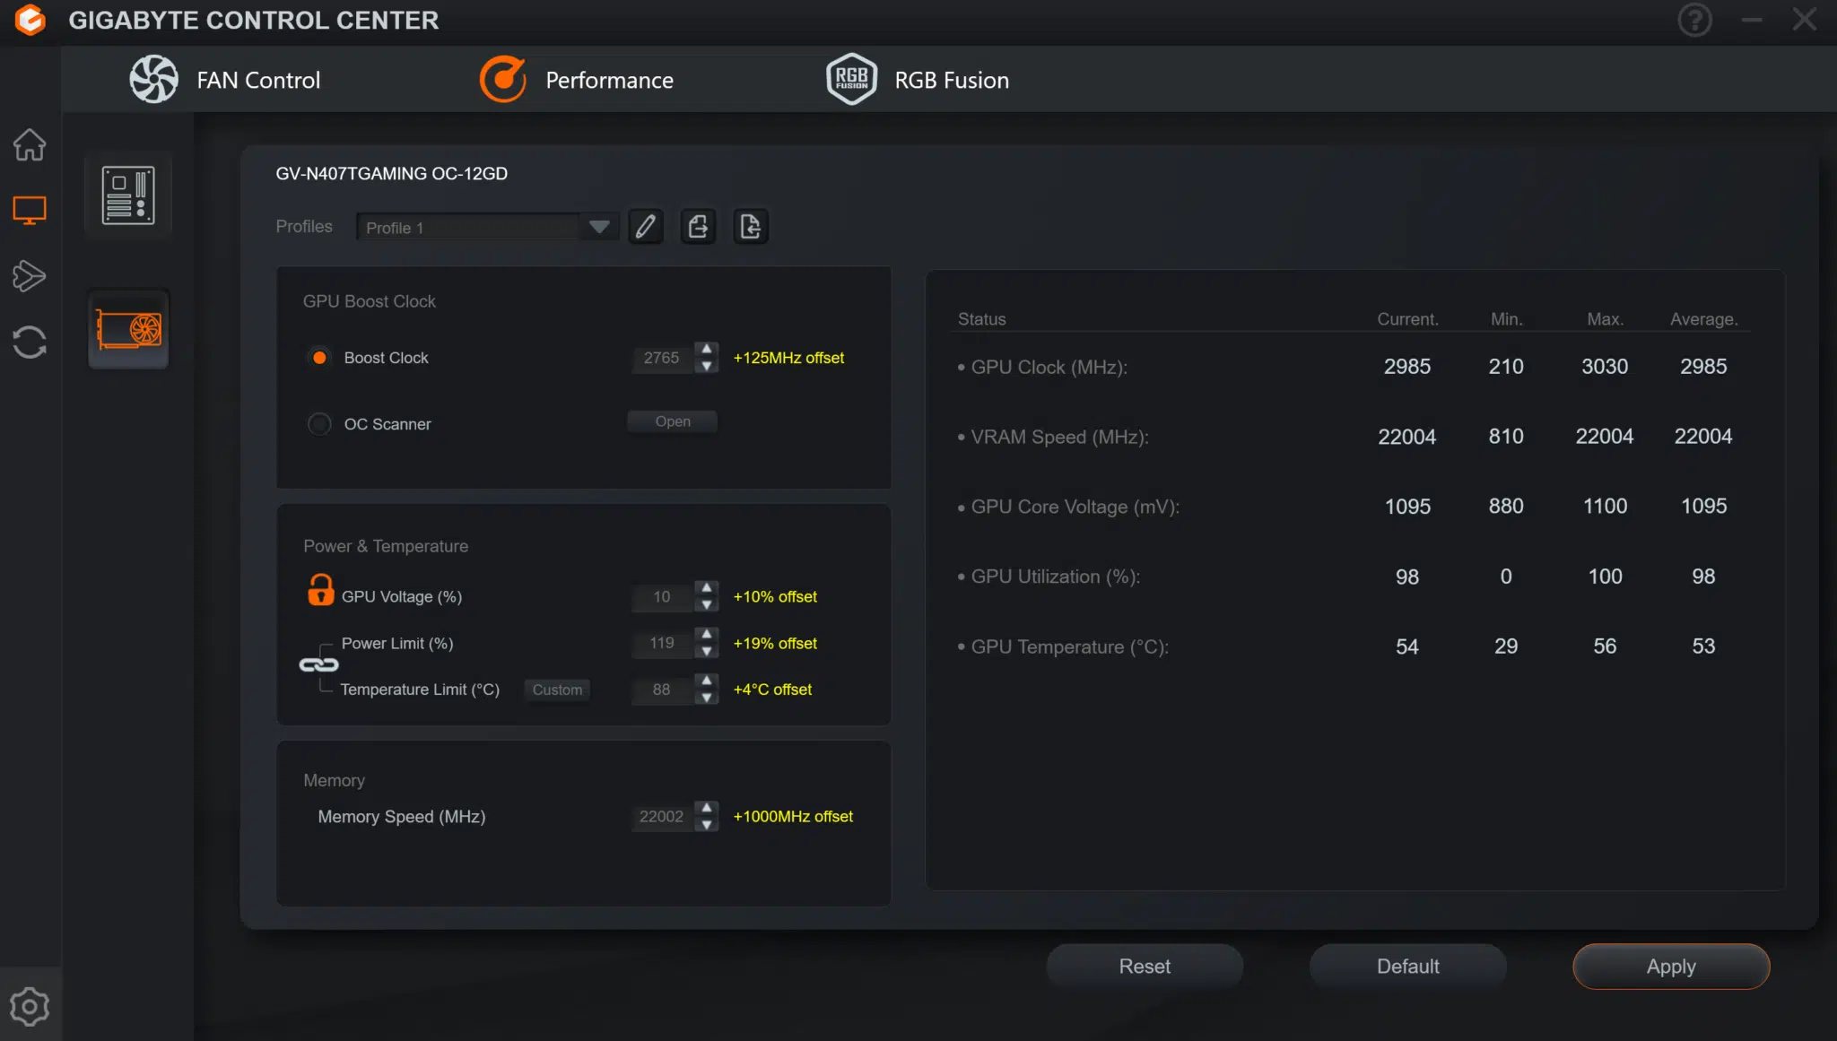The height and width of the screenshot is (1041, 1837).
Task: Open the Profile 1 dropdown
Action: coord(486,227)
